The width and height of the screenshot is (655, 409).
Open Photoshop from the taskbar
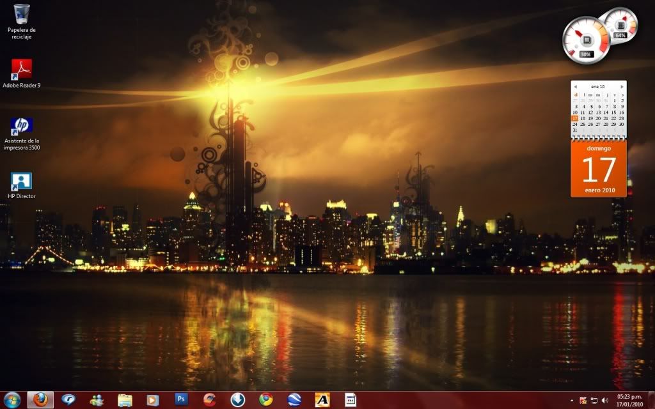(x=181, y=399)
